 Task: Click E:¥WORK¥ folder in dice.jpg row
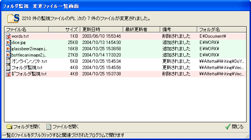(209, 42)
